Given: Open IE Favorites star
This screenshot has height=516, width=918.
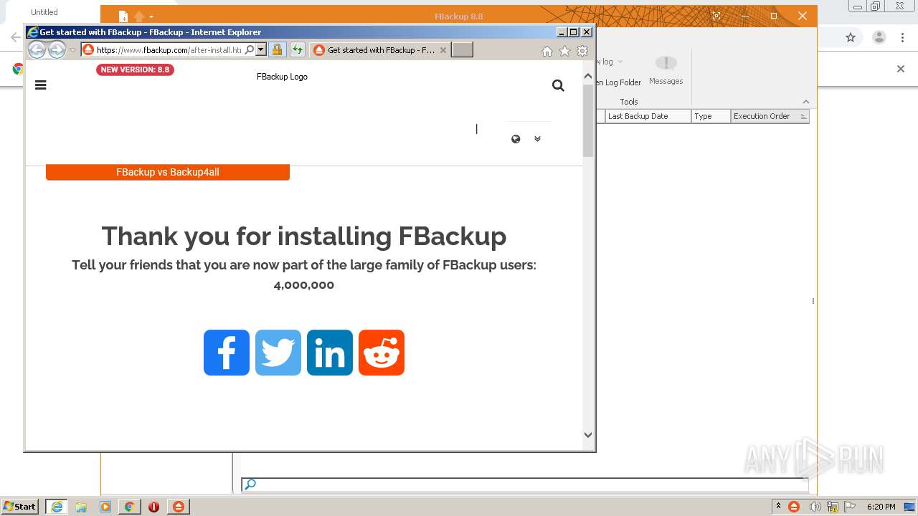Looking at the screenshot, I should coord(564,51).
